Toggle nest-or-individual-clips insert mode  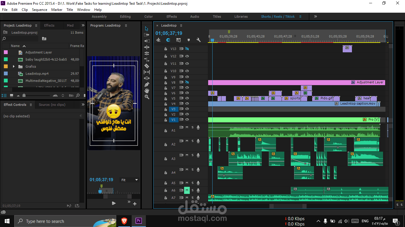[158, 40]
